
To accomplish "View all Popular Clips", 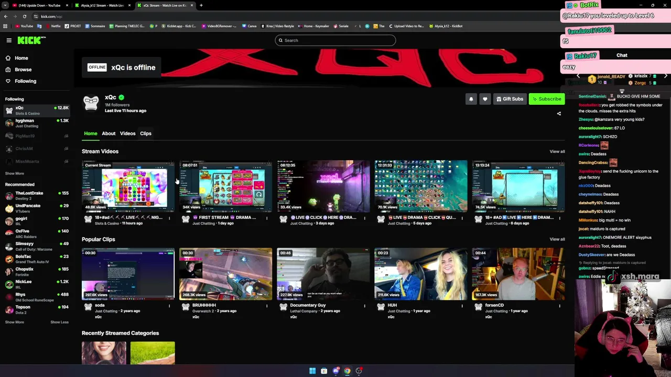I will (x=557, y=239).
